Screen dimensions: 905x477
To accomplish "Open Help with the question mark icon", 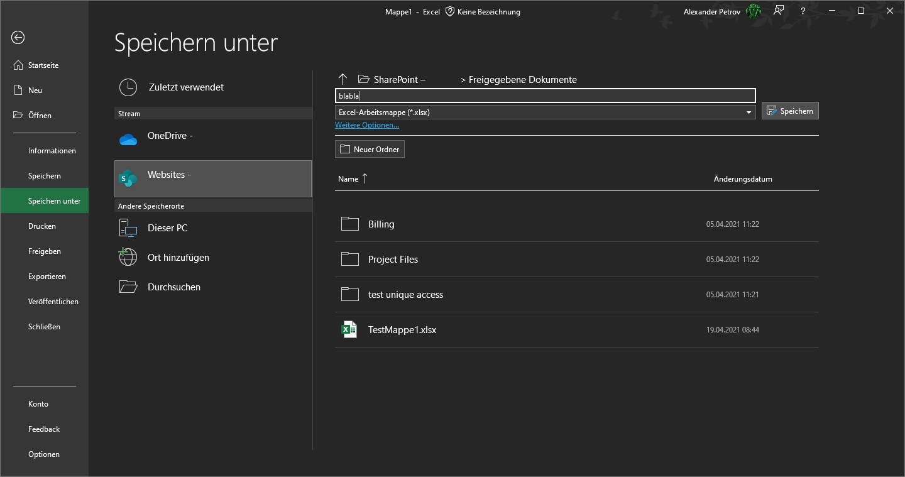I will (x=803, y=11).
